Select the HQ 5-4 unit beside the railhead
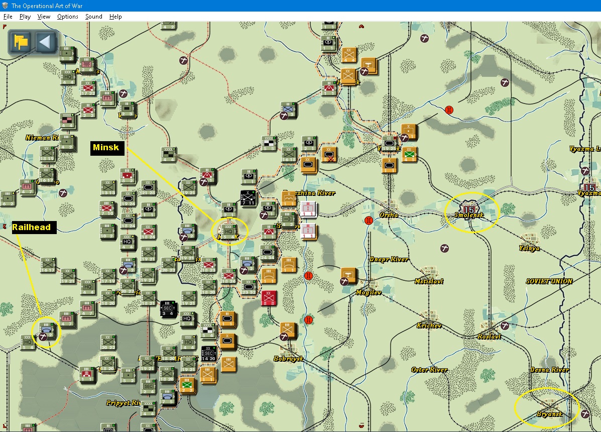The image size is (601, 432). point(28,343)
